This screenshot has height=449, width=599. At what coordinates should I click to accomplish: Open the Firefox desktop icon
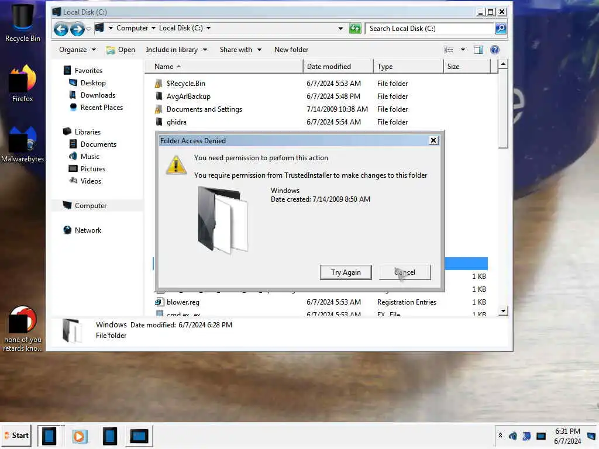23,84
